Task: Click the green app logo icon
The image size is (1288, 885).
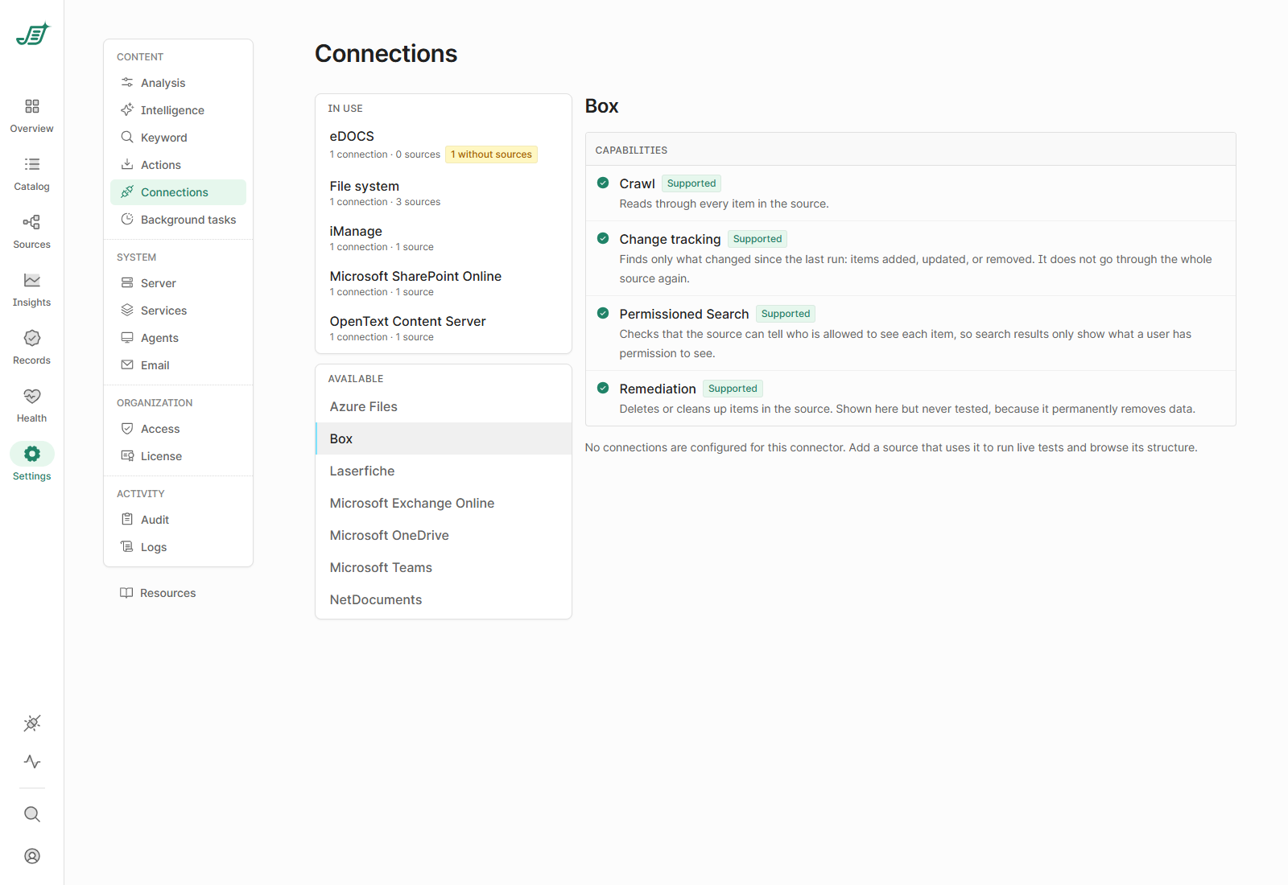Action: tap(32, 34)
